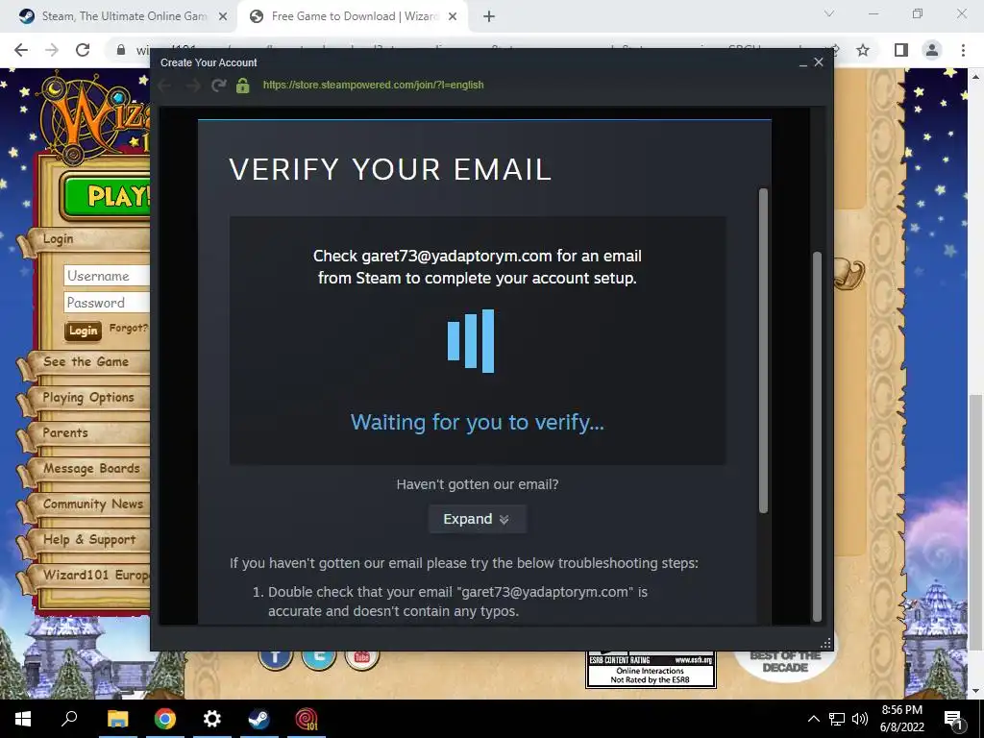Image resolution: width=984 pixels, height=738 pixels.
Task: Open Chrome tab search chevron
Action: [x=829, y=13]
